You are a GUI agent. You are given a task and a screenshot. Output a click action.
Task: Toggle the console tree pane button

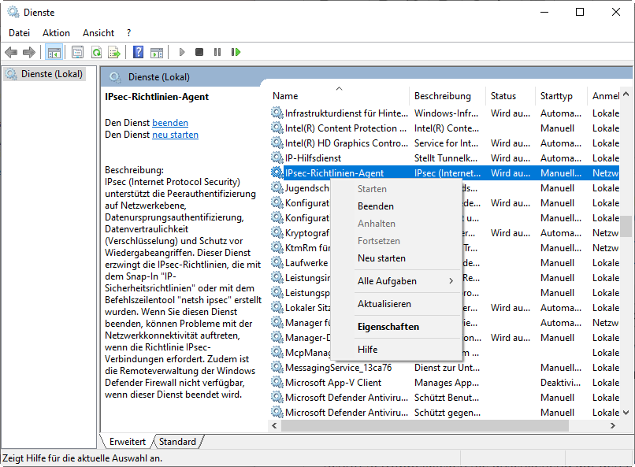click(x=54, y=52)
